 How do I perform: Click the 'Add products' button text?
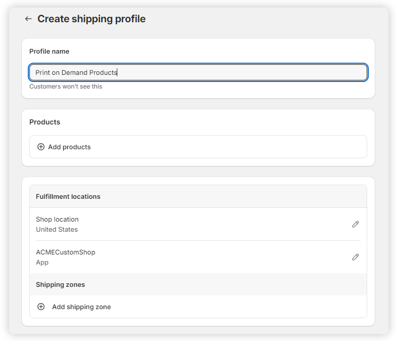click(x=69, y=147)
